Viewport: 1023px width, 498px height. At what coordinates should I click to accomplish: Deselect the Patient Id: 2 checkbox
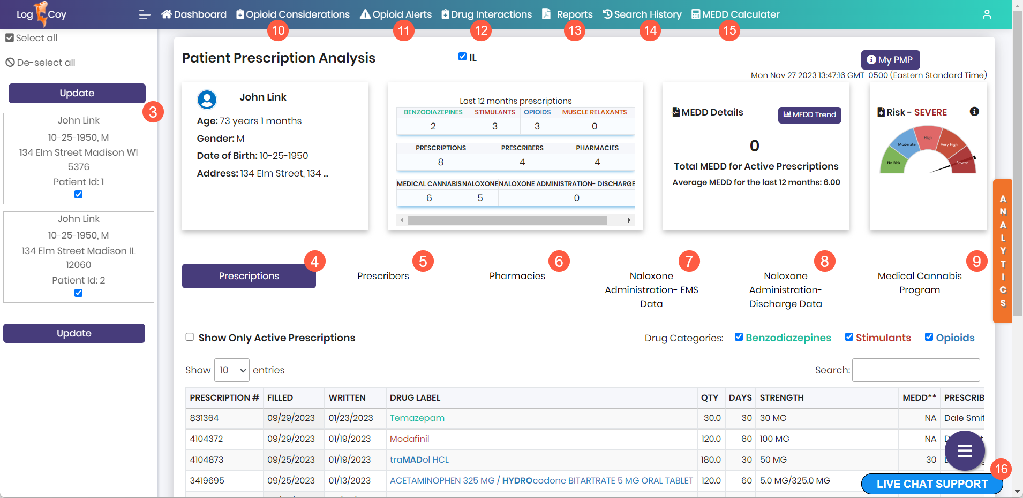79,293
